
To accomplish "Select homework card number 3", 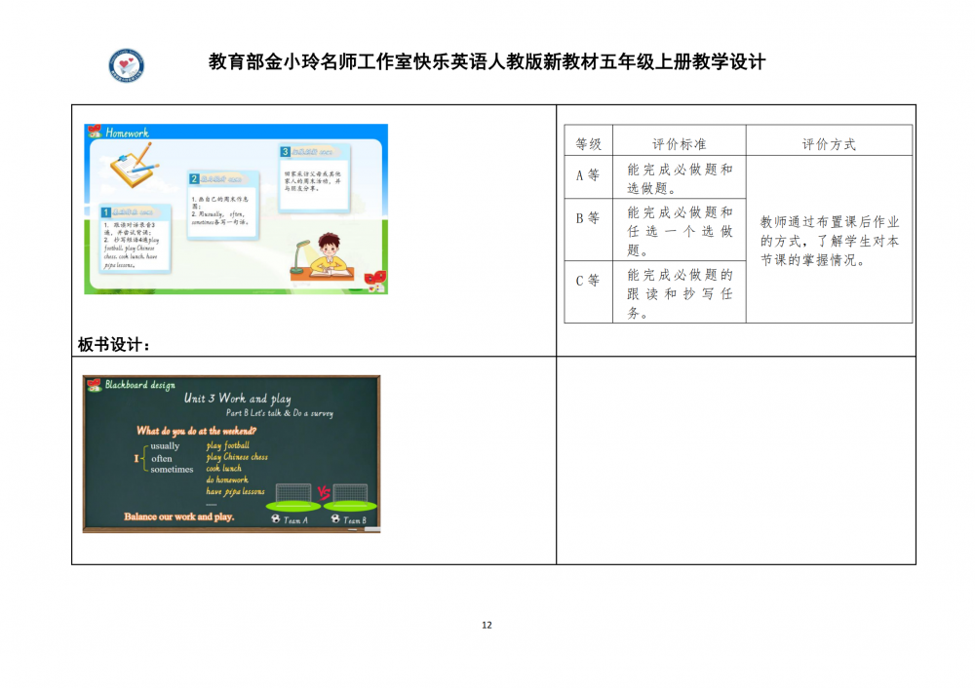I will tap(314, 178).
